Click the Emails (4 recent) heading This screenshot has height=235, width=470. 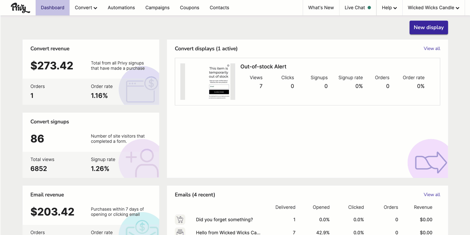(195, 195)
